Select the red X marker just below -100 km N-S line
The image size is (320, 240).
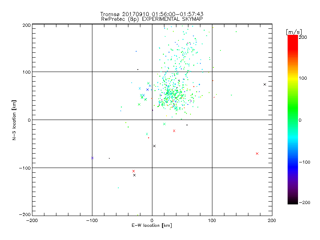coord(134,171)
